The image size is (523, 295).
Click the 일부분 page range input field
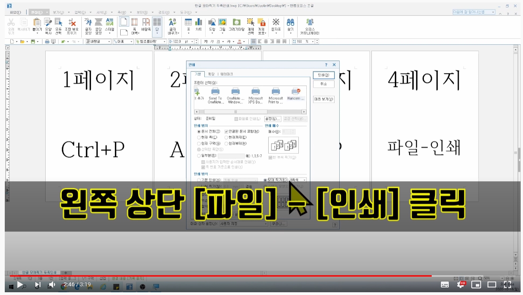tap(231, 156)
